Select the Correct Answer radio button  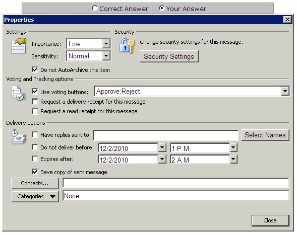(x=94, y=9)
